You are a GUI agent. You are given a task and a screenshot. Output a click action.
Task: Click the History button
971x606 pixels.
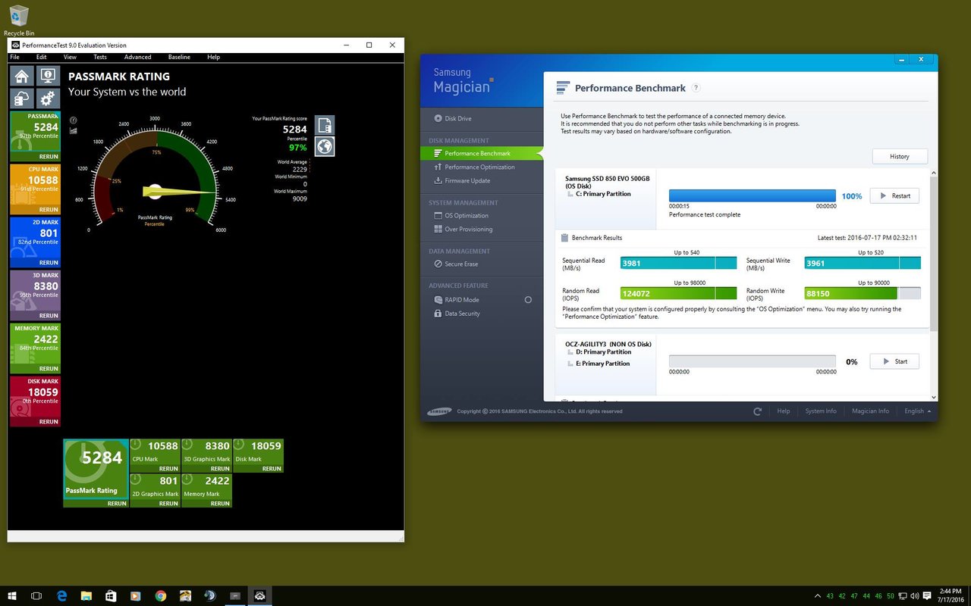coord(900,156)
